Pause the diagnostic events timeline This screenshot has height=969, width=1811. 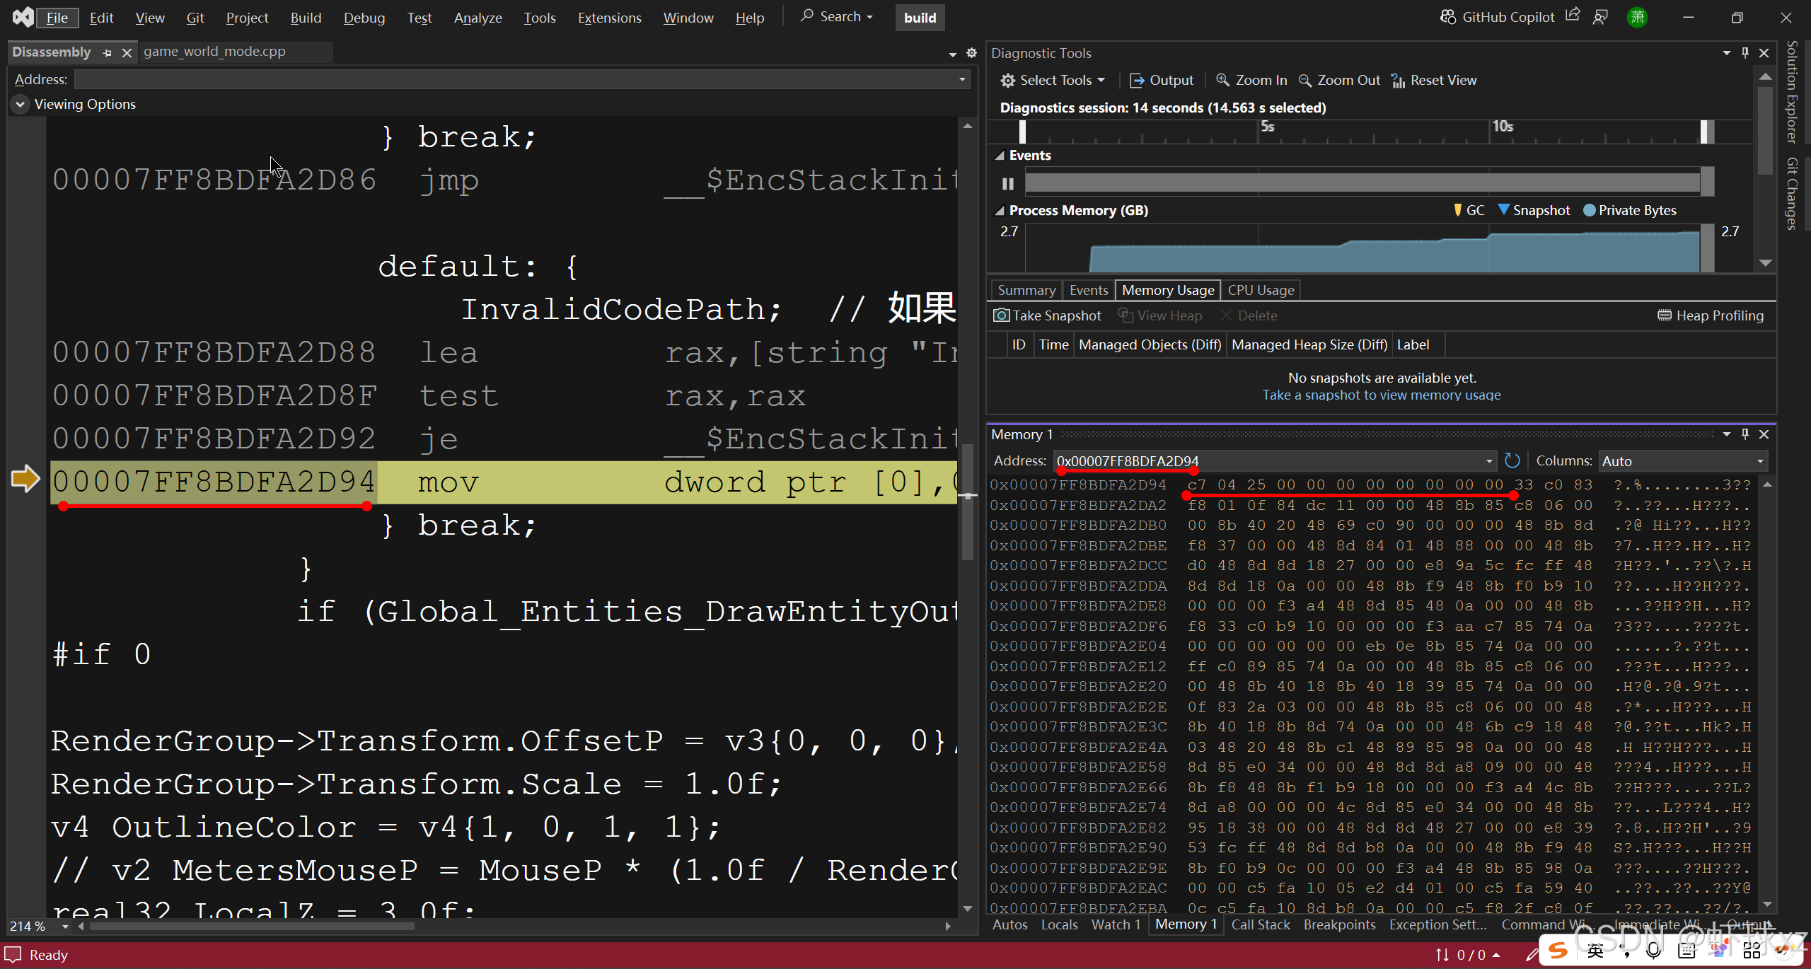pyautogui.click(x=1007, y=184)
